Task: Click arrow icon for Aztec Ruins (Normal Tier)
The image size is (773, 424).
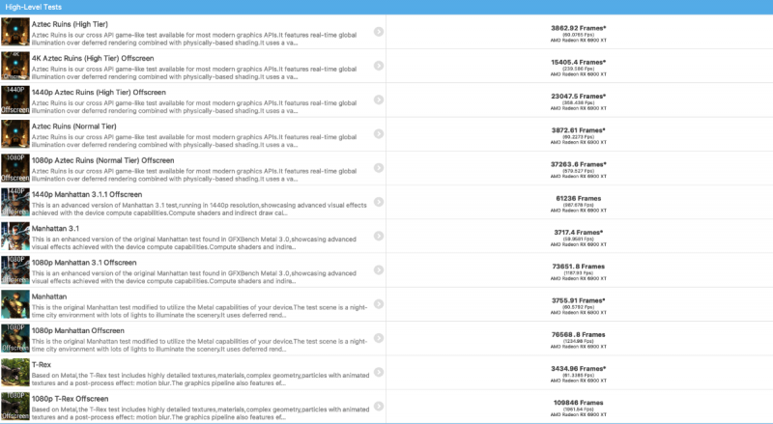Action: pyautogui.click(x=379, y=133)
